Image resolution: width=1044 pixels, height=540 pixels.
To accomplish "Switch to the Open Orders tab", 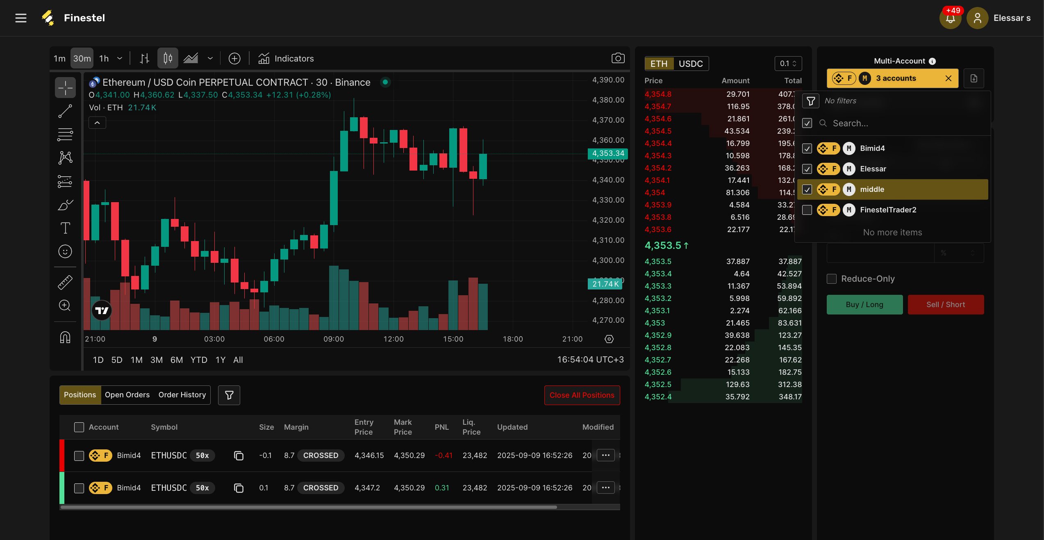I will (x=127, y=395).
